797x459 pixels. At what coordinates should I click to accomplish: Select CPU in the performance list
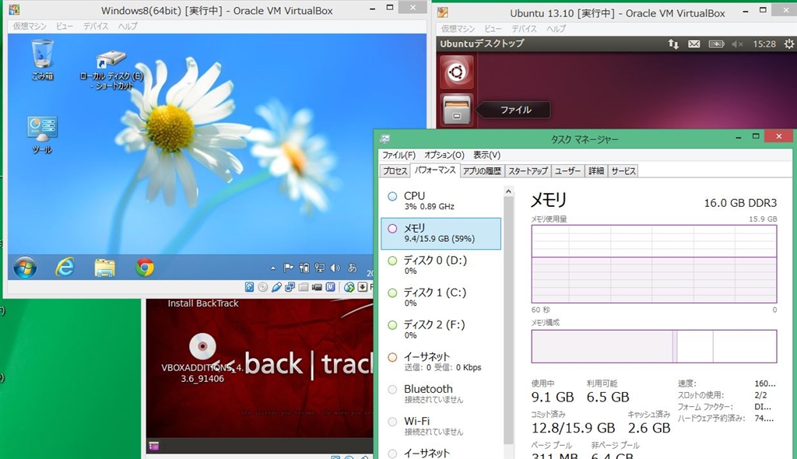pyautogui.click(x=441, y=201)
